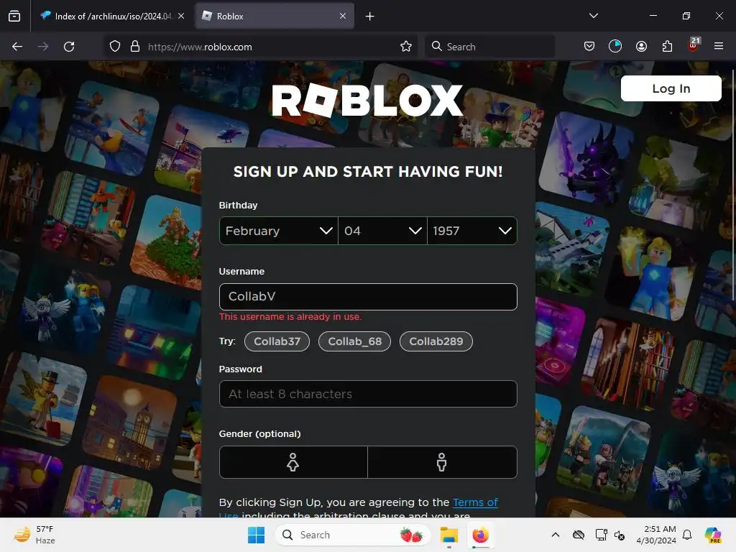Open the Terms of Use link
The height and width of the screenshot is (552, 736).
coord(475,502)
